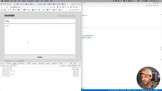The image size is (162, 91).
Task: Open the Dropbox menu bar icon
Action: [x=116, y=1]
